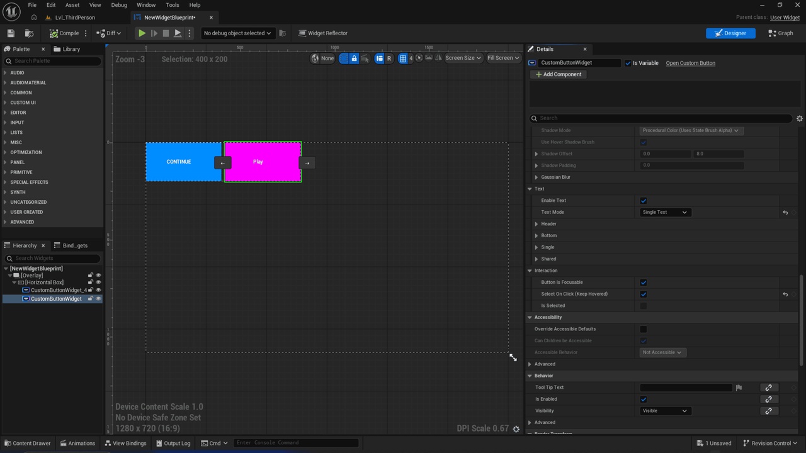806x453 pixels.
Task: Uncheck the Is Variable checkbox
Action: pos(628,63)
